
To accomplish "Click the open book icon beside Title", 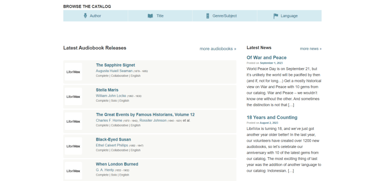I will pyautogui.click(x=150, y=16).
